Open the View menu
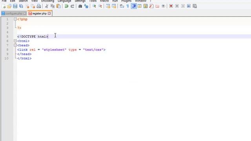Screen dimensions: 251x141 [x=35, y=1]
